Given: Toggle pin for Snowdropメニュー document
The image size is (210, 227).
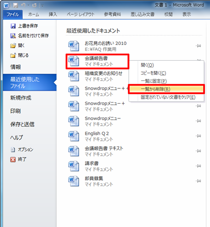Looking at the screenshot, I should pos(198,121).
